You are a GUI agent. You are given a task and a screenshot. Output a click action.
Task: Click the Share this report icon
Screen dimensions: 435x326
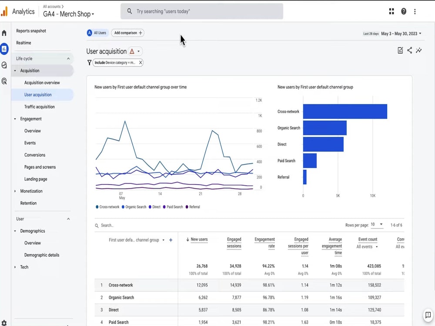[410, 50]
